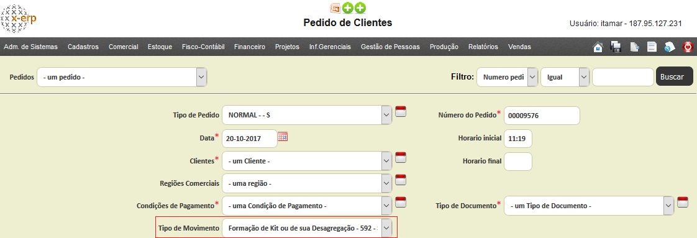Click the Pedido de Clientes title
Screen dimensions: 697x238
point(348,22)
